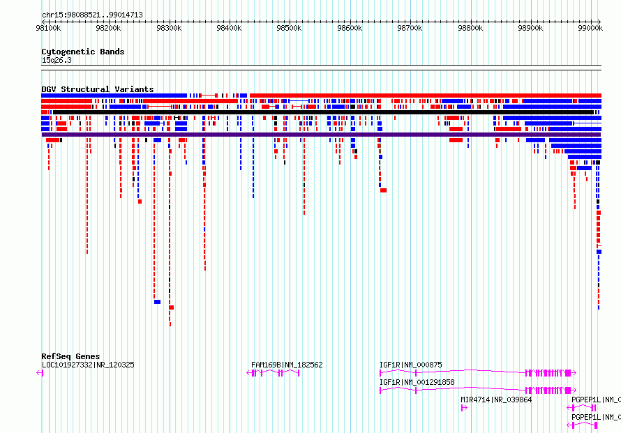Click the 98400k ruler mark
Image resolution: width=621 pixels, height=433 pixels.
[229, 28]
